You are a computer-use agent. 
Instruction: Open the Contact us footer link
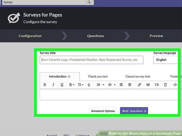pyautogui.click(x=82, y=135)
